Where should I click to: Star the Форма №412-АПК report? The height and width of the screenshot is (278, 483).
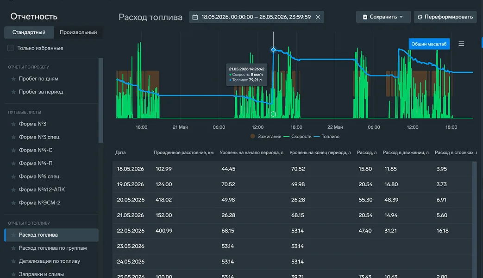[x=13, y=190]
